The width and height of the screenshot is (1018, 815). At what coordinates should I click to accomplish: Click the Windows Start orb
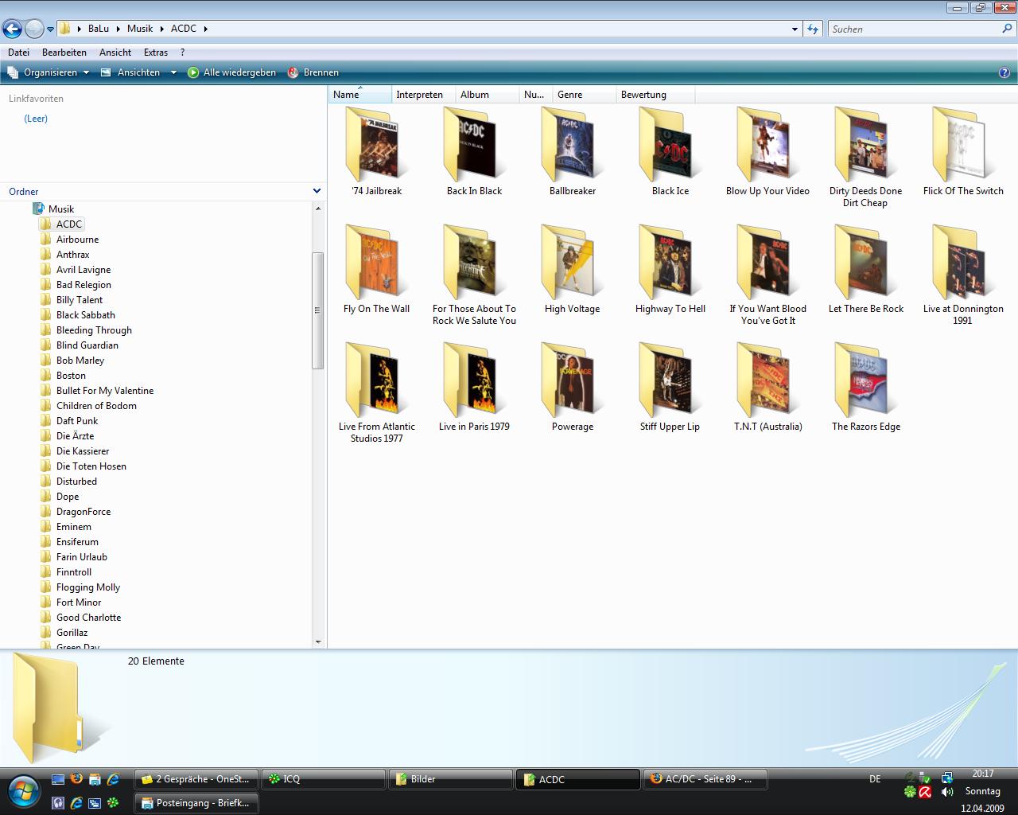(x=23, y=791)
